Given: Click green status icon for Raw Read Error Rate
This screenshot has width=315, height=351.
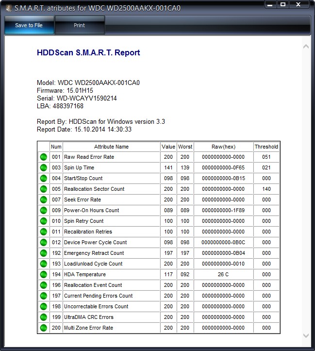Looking at the screenshot, I should pos(44,157).
